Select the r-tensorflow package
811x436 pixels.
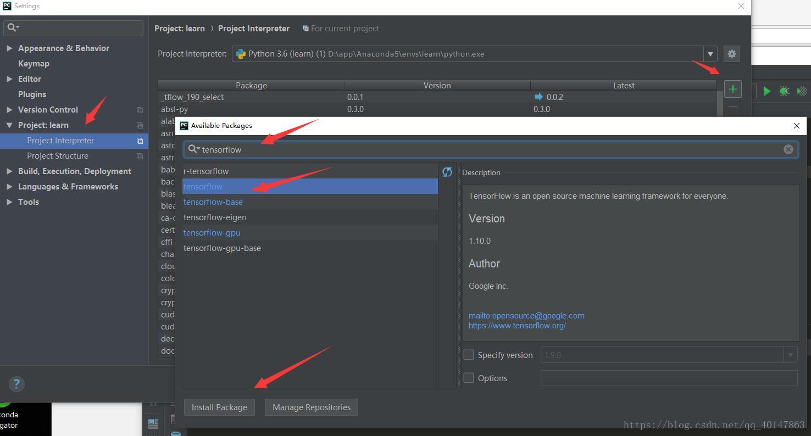click(x=310, y=171)
